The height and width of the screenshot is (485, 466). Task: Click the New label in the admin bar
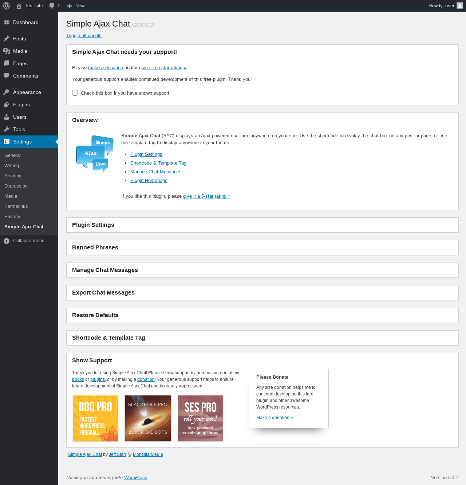click(x=80, y=6)
